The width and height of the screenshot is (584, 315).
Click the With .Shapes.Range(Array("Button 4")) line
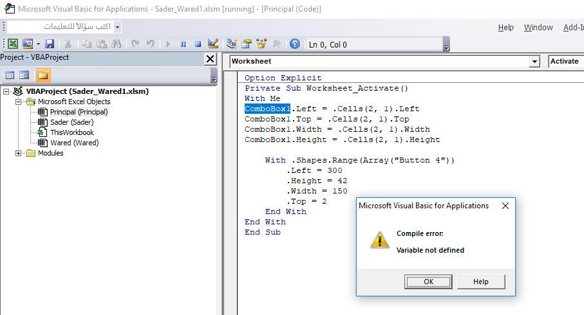(x=360, y=160)
